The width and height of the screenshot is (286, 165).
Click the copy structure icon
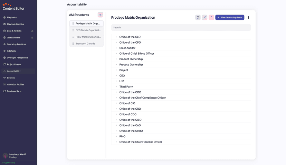point(198,17)
